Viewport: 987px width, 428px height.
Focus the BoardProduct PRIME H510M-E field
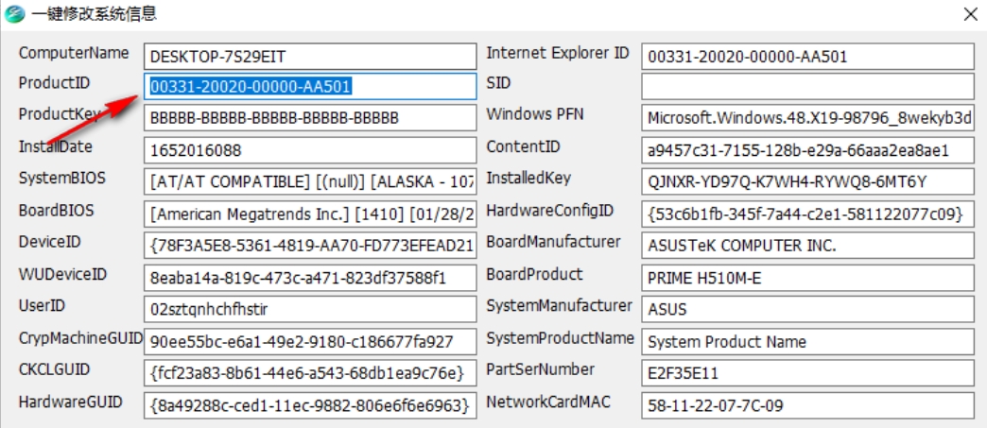pos(806,278)
